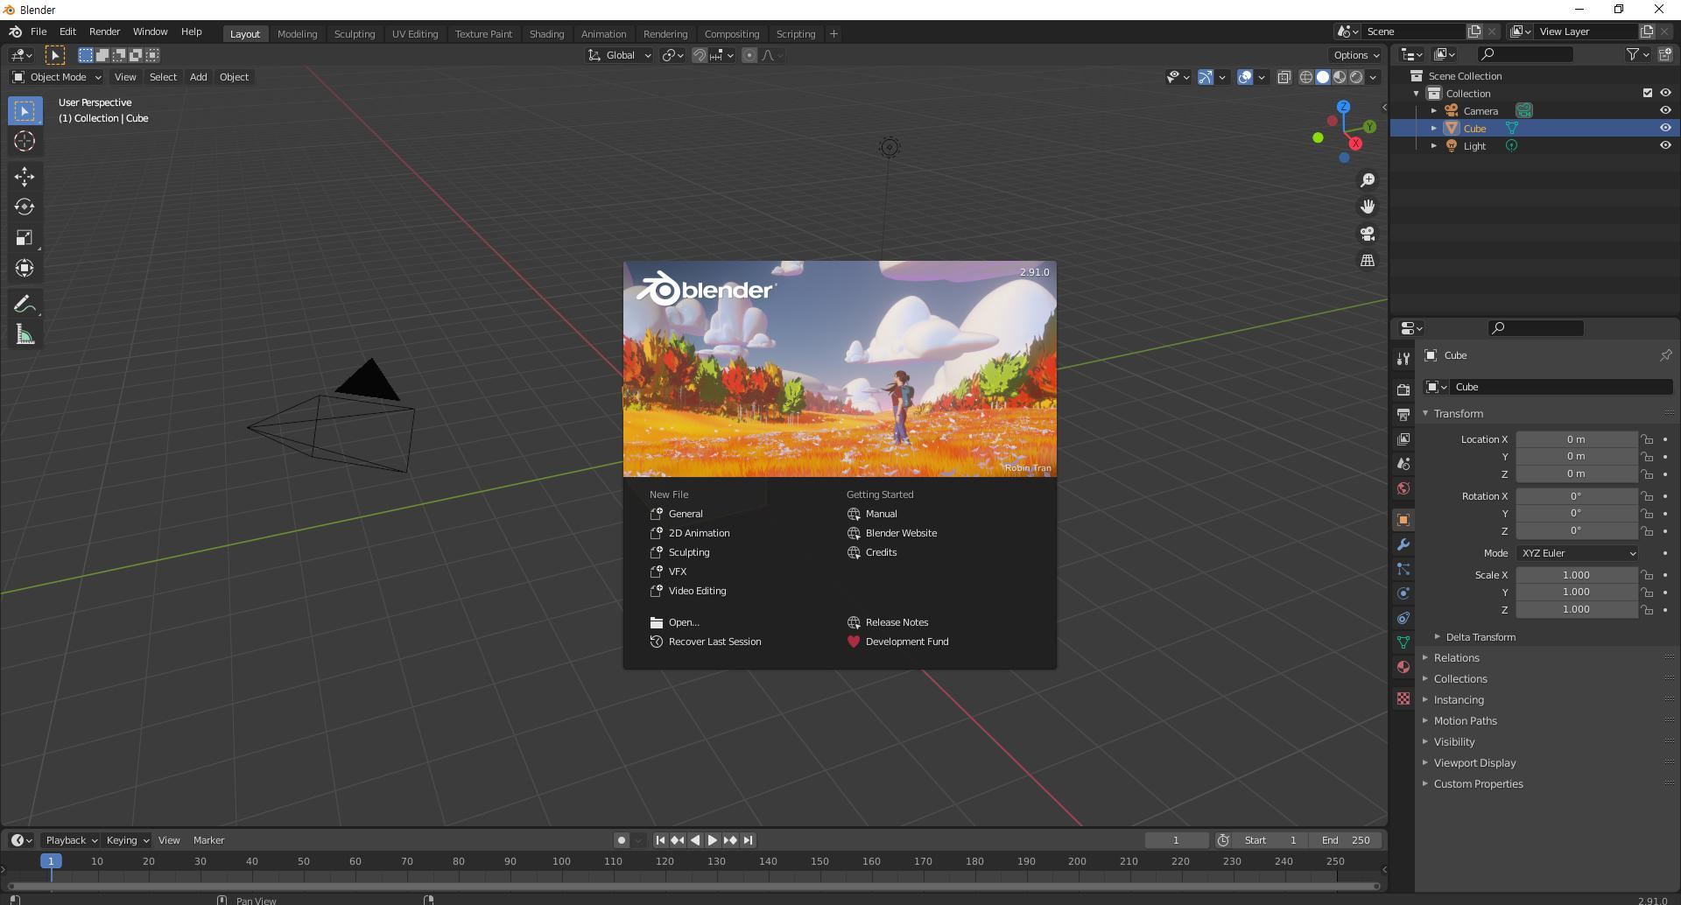Select the Measure tool
The height and width of the screenshot is (905, 1681).
tap(25, 334)
